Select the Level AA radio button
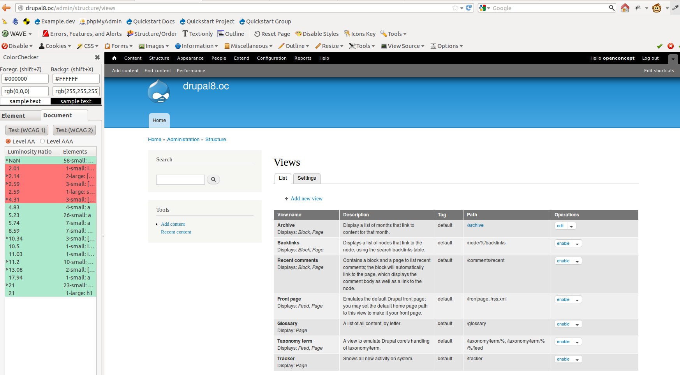 [8, 141]
